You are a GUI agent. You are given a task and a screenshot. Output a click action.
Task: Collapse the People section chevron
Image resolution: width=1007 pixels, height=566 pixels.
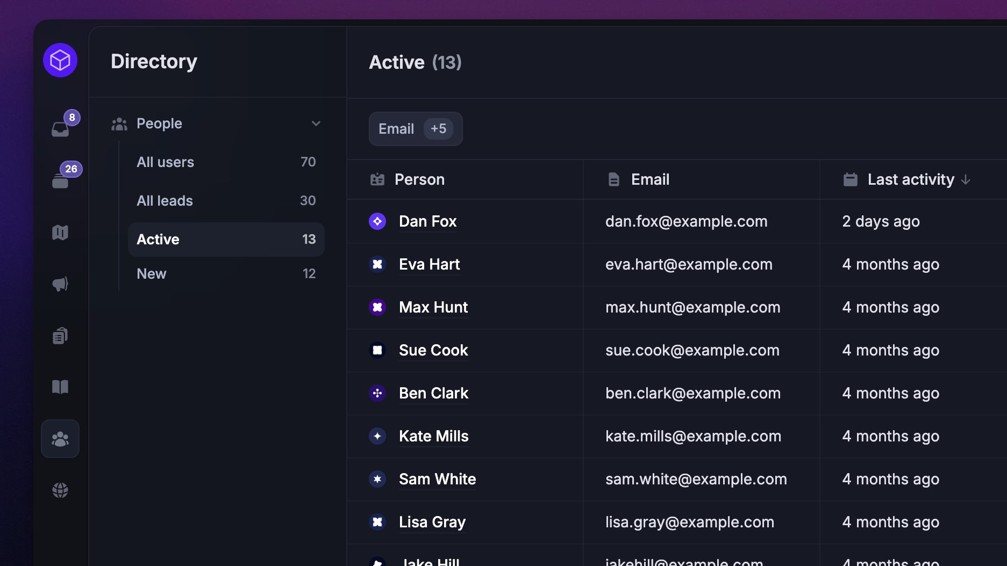(x=316, y=124)
